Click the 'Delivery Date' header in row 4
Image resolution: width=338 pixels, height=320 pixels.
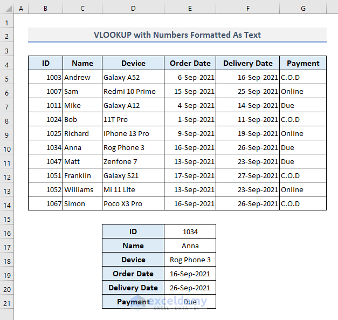click(x=248, y=63)
